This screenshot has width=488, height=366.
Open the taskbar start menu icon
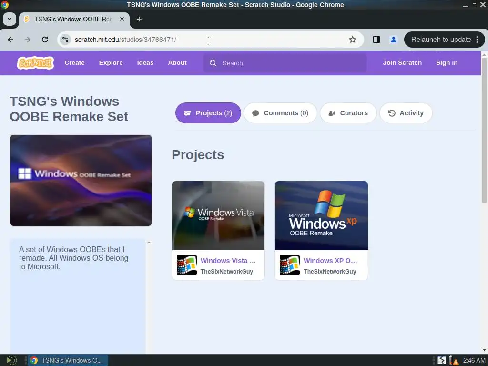click(x=11, y=360)
